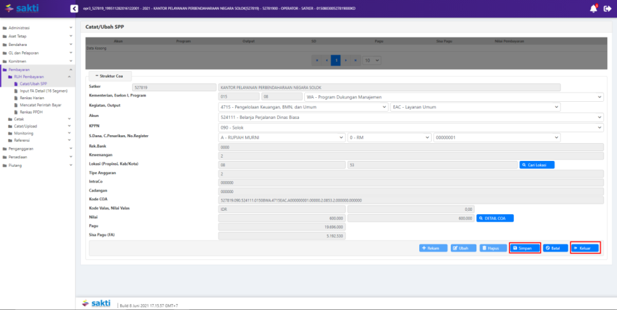Open DETAIL COA search button
The image size is (617, 310).
495,217
